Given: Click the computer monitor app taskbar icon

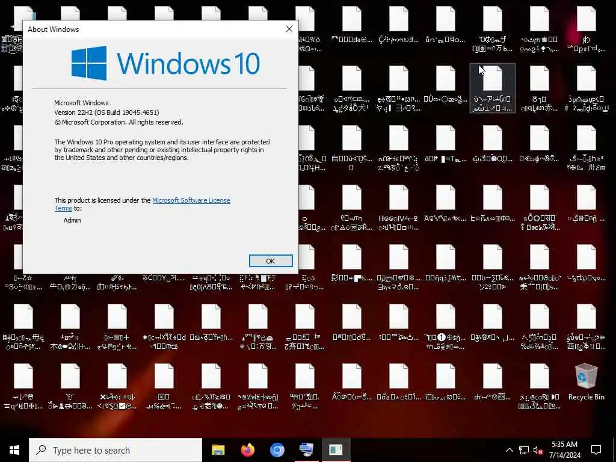Looking at the screenshot, I should (306, 450).
